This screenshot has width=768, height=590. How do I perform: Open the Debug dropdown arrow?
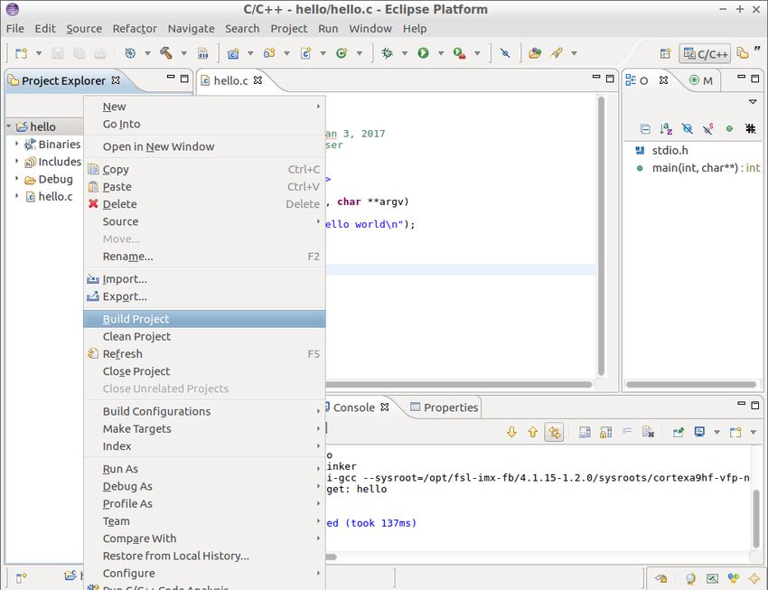(405, 53)
